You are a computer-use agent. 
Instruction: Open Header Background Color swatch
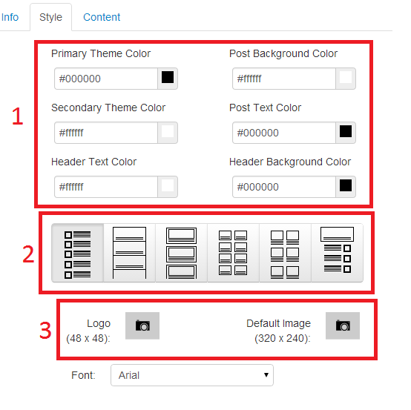346,187
